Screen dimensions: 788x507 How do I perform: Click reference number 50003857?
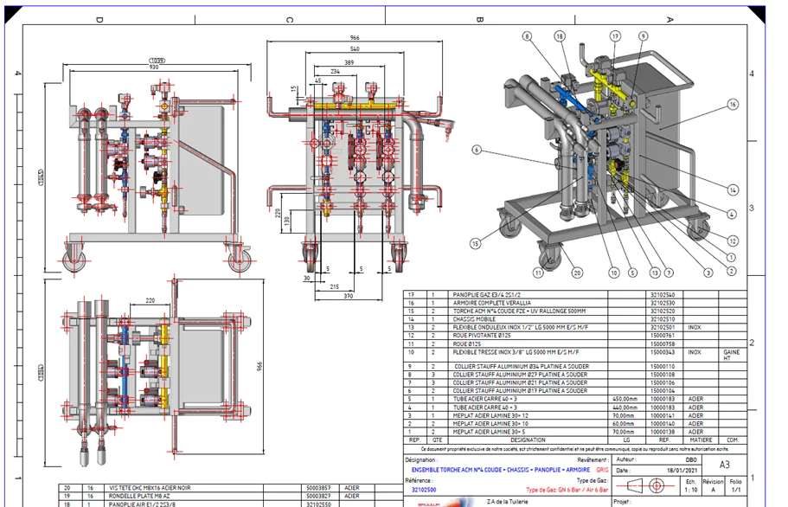(318, 488)
